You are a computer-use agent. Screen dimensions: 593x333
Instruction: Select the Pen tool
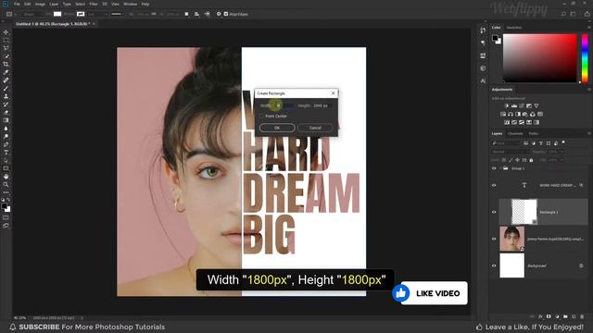coord(6,144)
